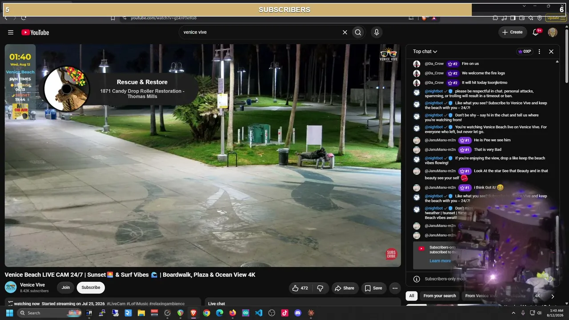This screenshot has width=569, height=320.
Task: Go to the YouTube home logo
Action: (35, 32)
